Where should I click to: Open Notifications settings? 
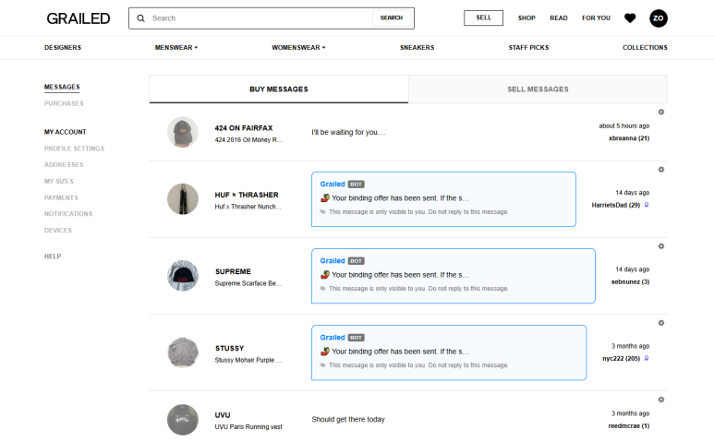[x=68, y=214]
